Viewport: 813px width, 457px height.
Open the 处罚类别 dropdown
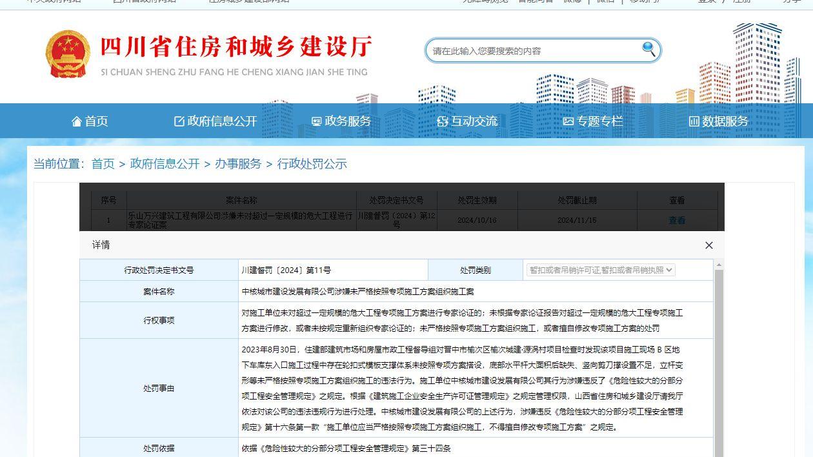click(601, 270)
